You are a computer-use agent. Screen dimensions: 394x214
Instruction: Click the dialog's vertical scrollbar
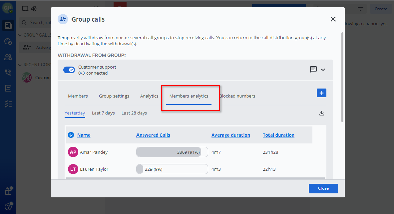[x=342, y=77]
